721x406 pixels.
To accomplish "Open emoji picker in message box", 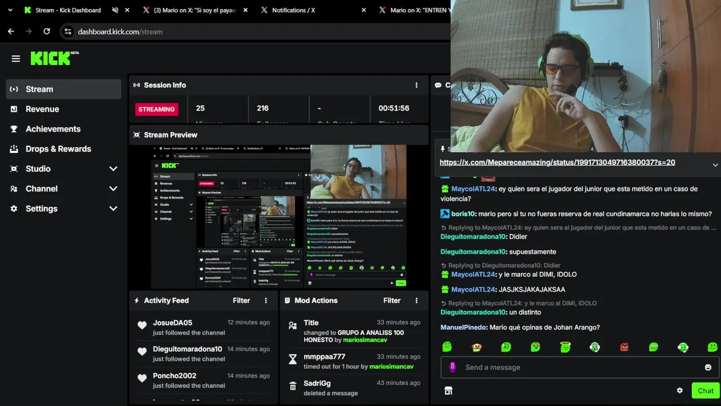I will pyautogui.click(x=708, y=367).
